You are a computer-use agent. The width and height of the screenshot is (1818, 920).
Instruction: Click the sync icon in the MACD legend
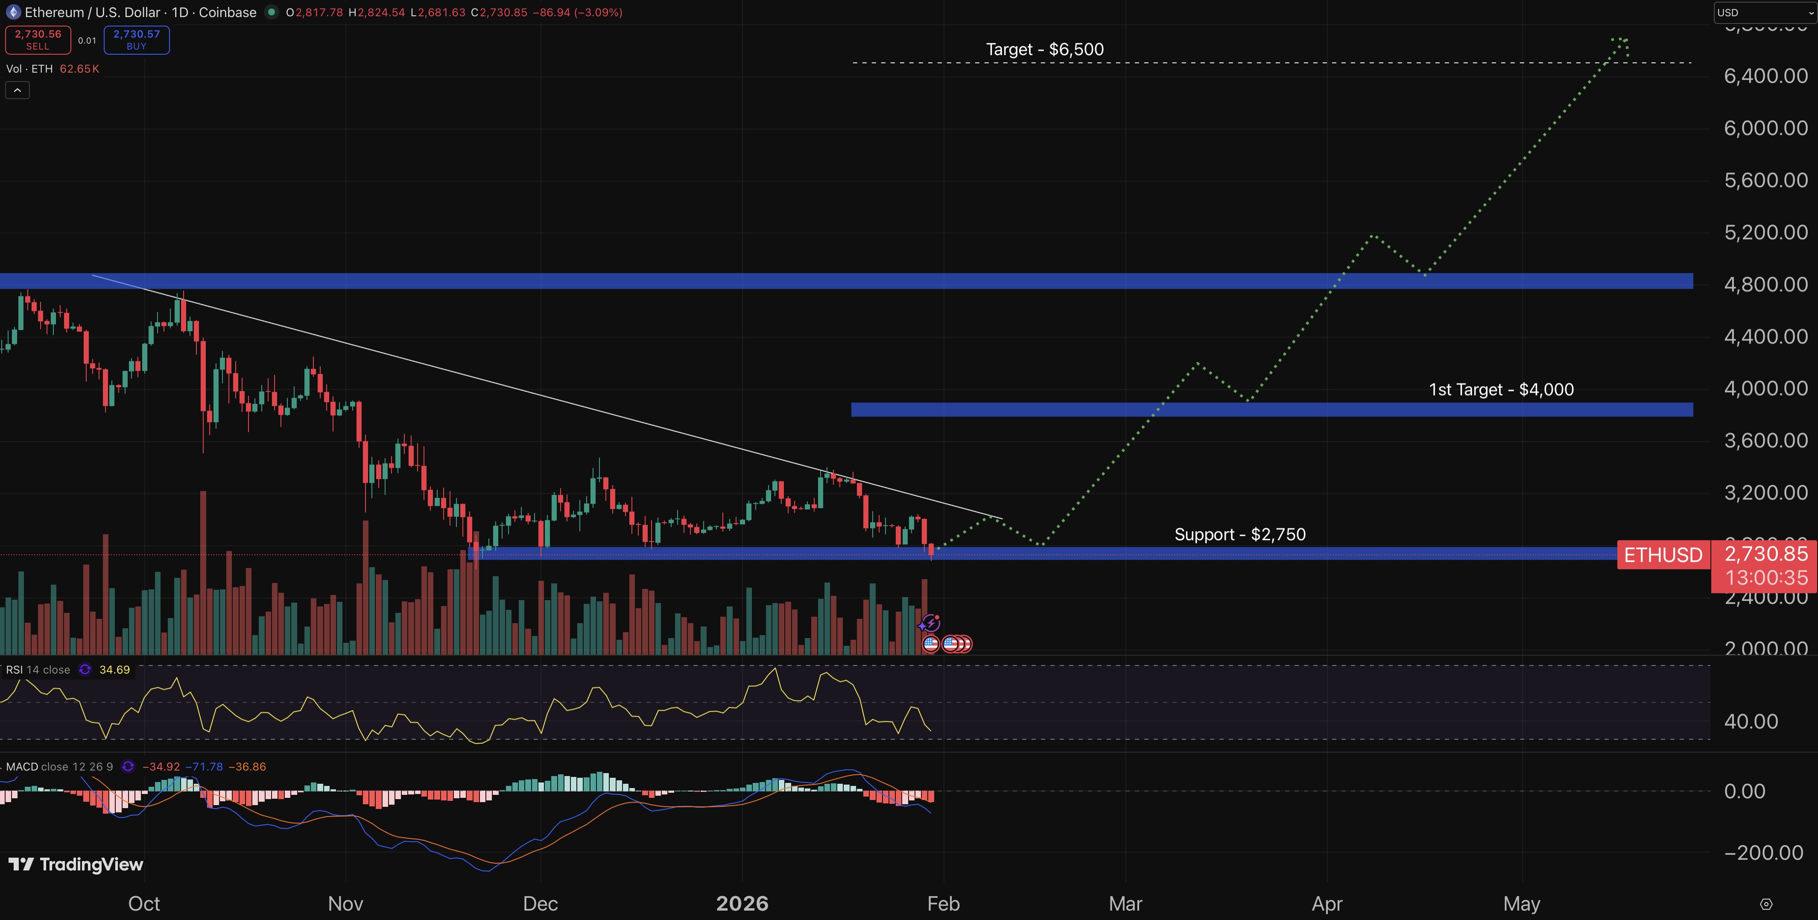pyautogui.click(x=128, y=766)
